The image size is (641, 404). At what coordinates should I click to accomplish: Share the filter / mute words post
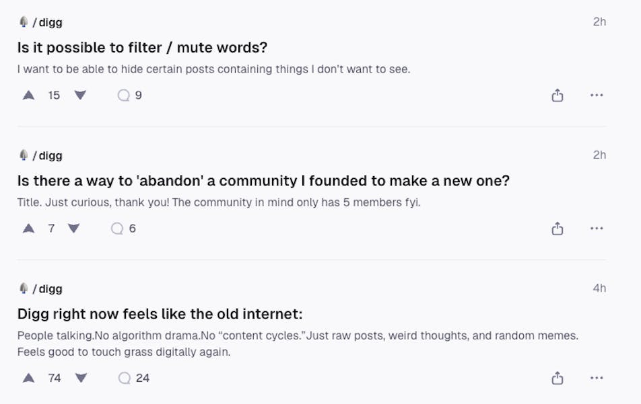[x=558, y=95]
